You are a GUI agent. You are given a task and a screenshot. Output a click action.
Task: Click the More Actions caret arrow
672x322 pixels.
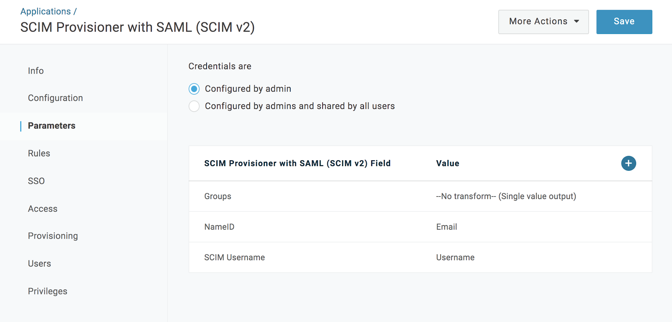pyautogui.click(x=577, y=21)
